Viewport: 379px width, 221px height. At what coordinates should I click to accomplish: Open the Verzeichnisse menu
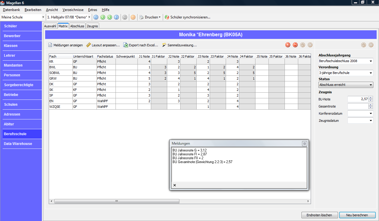coord(73,10)
